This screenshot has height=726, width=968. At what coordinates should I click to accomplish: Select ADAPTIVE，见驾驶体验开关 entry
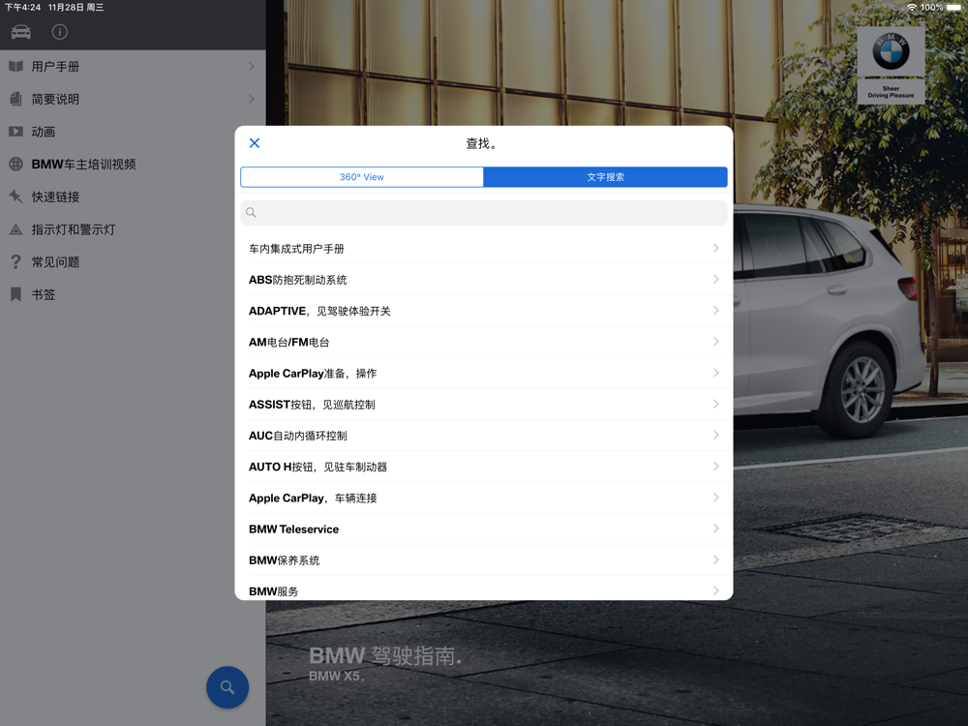[x=484, y=311]
